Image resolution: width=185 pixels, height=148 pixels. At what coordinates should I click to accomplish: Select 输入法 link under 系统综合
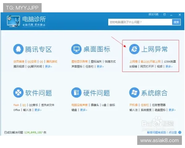134,110
